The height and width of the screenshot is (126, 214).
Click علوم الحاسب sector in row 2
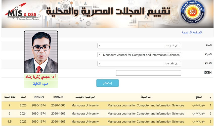coord(199,113)
